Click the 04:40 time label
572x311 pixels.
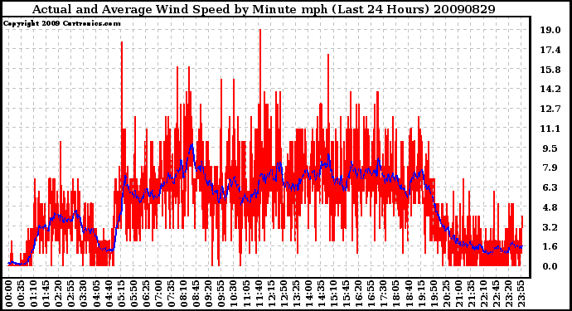[109, 294]
